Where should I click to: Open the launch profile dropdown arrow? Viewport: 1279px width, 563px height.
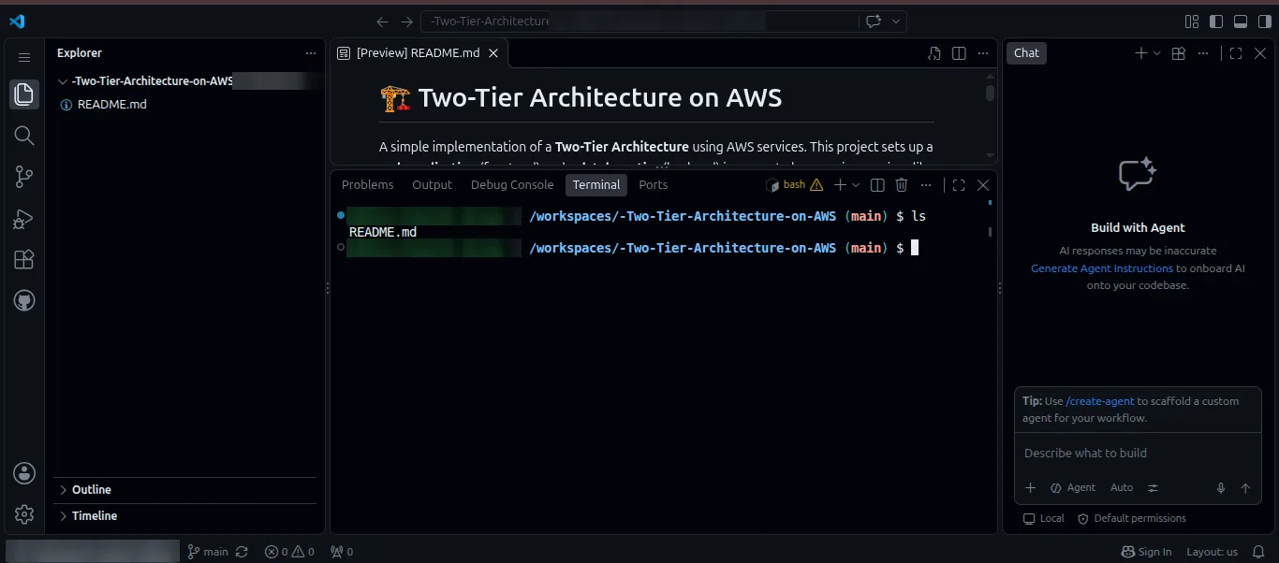click(856, 185)
